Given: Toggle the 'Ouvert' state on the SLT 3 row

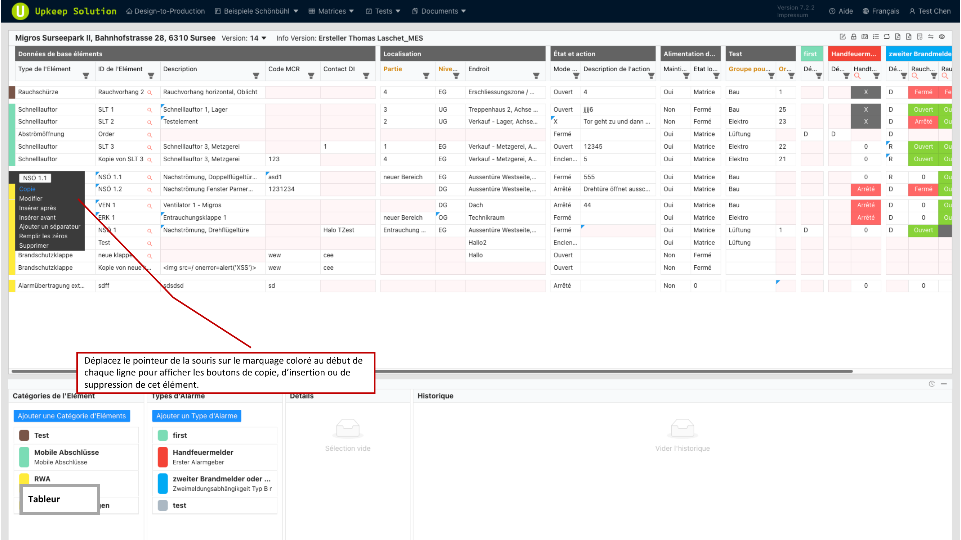Looking at the screenshot, I should pyautogui.click(x=923, y=147).
